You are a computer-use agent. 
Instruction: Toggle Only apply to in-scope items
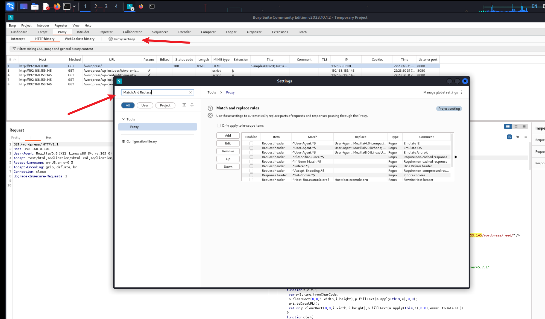(x=219, y=125)
